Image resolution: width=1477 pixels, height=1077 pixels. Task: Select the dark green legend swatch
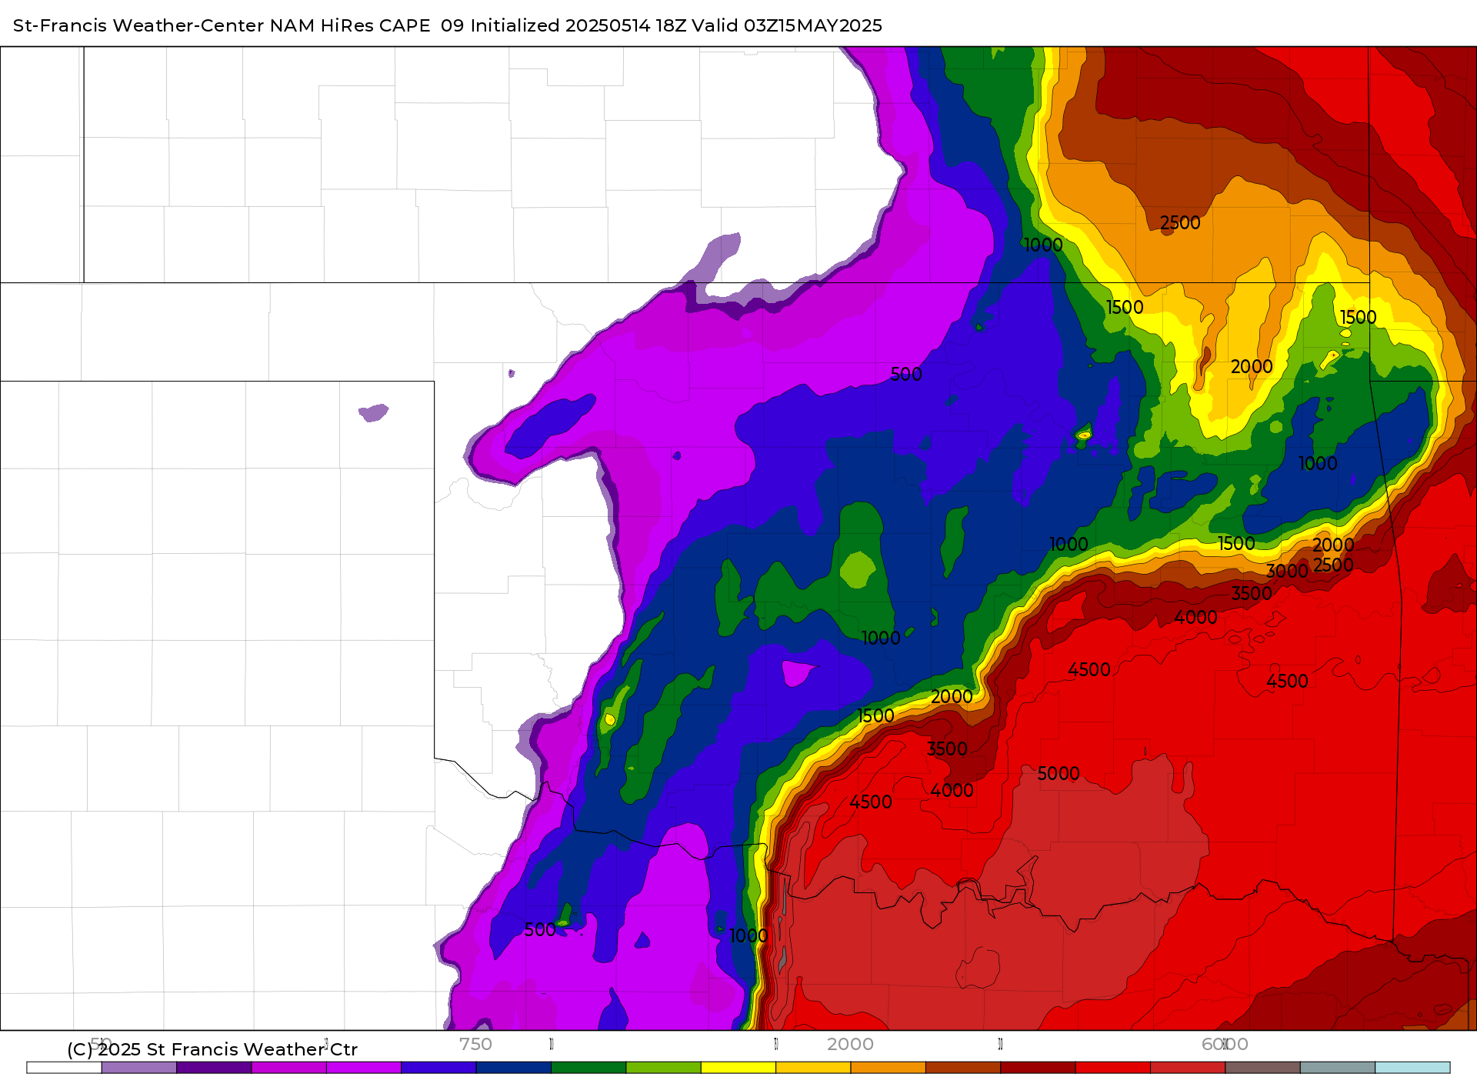588,1068
